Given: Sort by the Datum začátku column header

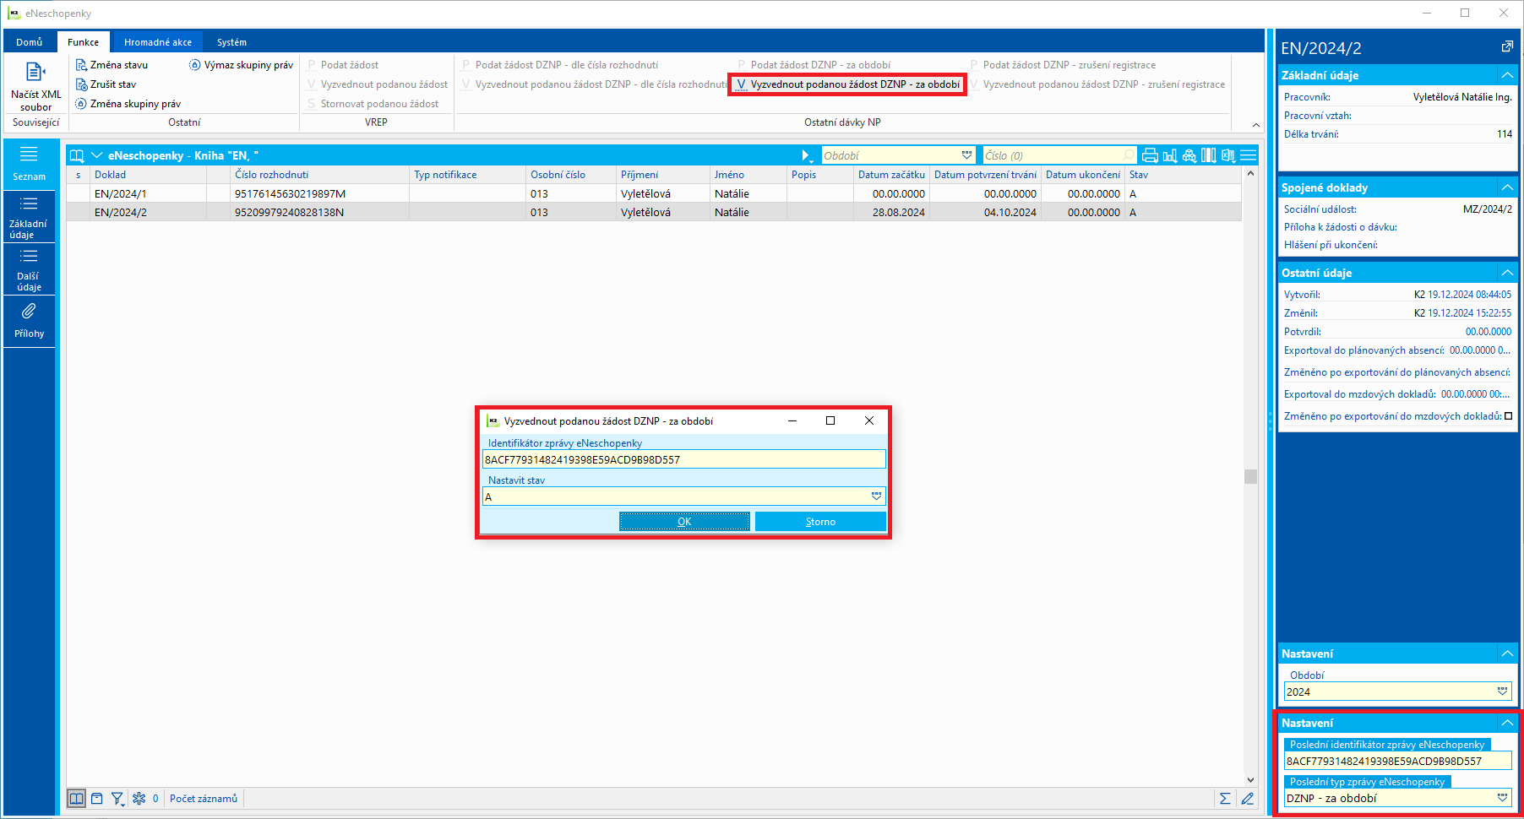Looking at the screenshot, I should click(x=891, y=175).
